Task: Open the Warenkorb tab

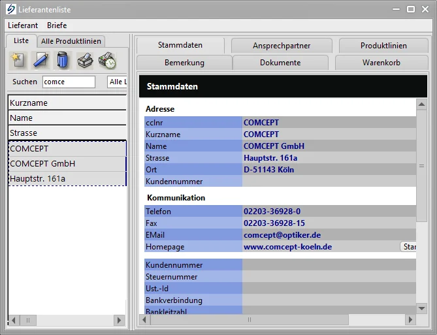Action: coord(381,63)
